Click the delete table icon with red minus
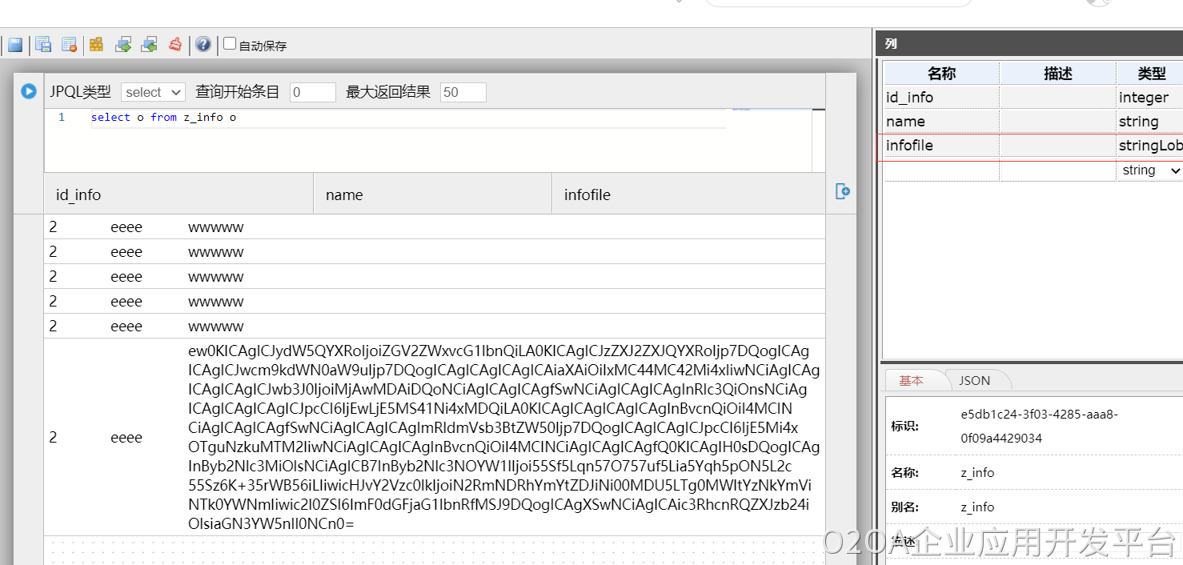 tap(70, 45)
